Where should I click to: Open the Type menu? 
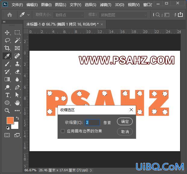click(x=75, y=5)
